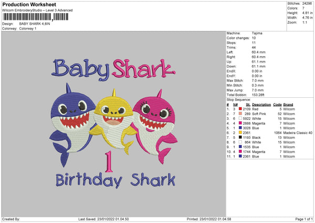The height and width of the screenshot is (223, 315).
Task: Click the Zoom value "1:1"
Action: click(304, 22)
